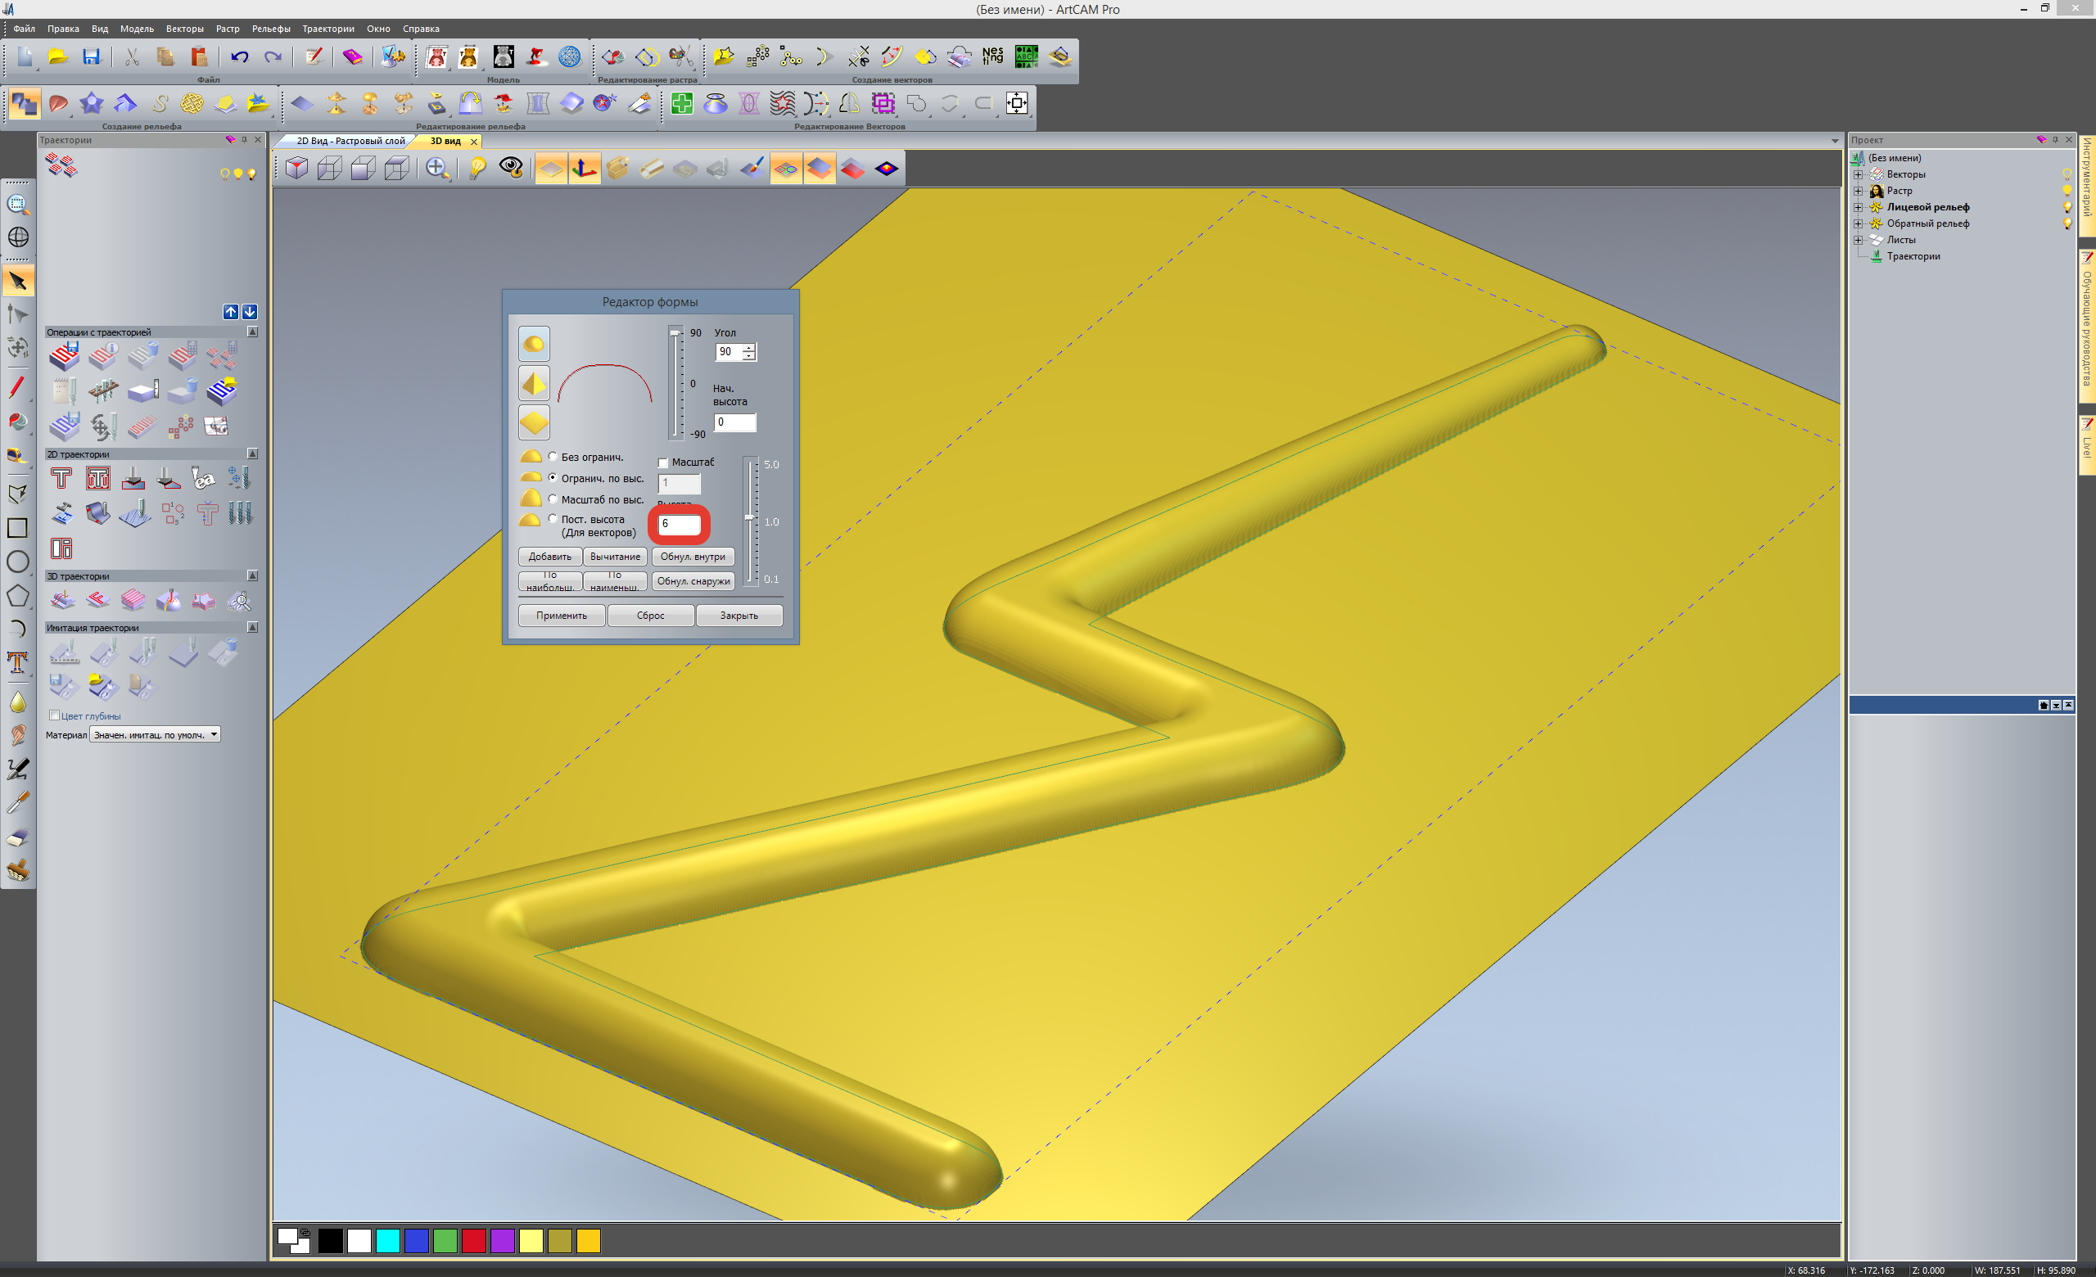This screenshot has height=1277, width=2096.
Task: Click the Nesting icon in vector toolbar
Action: [992, 56]
